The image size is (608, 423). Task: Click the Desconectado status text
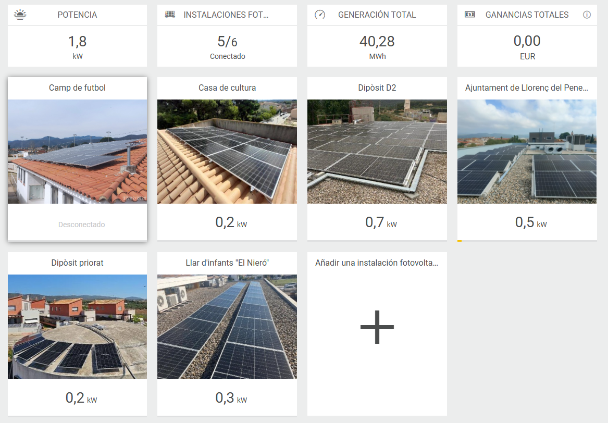82,225
